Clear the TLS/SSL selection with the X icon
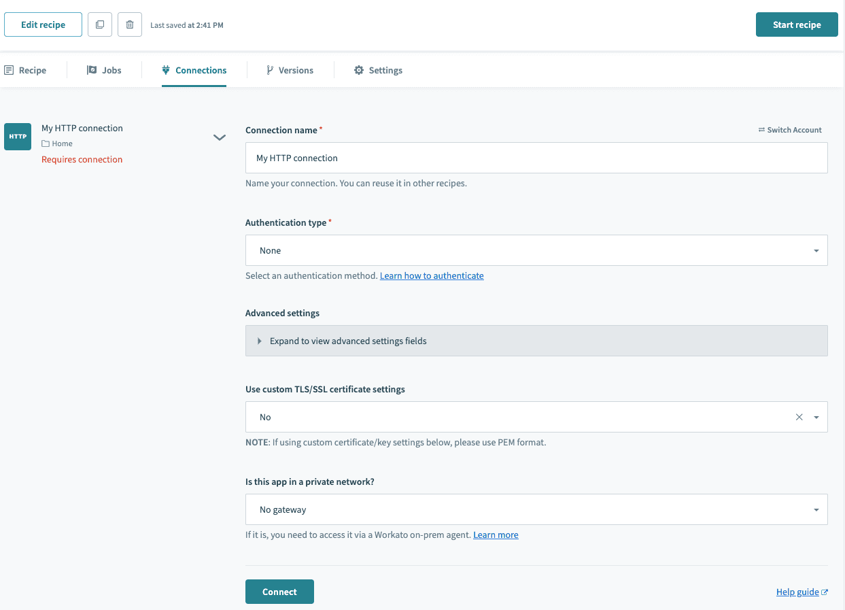845x610 pixels. (x=799, y=416)
